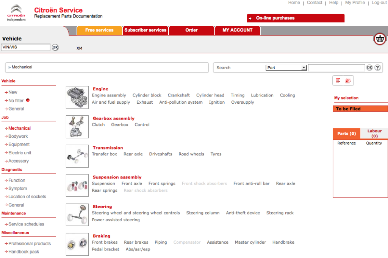
Task: Open the My Profile link
Action: pos(355,3)
